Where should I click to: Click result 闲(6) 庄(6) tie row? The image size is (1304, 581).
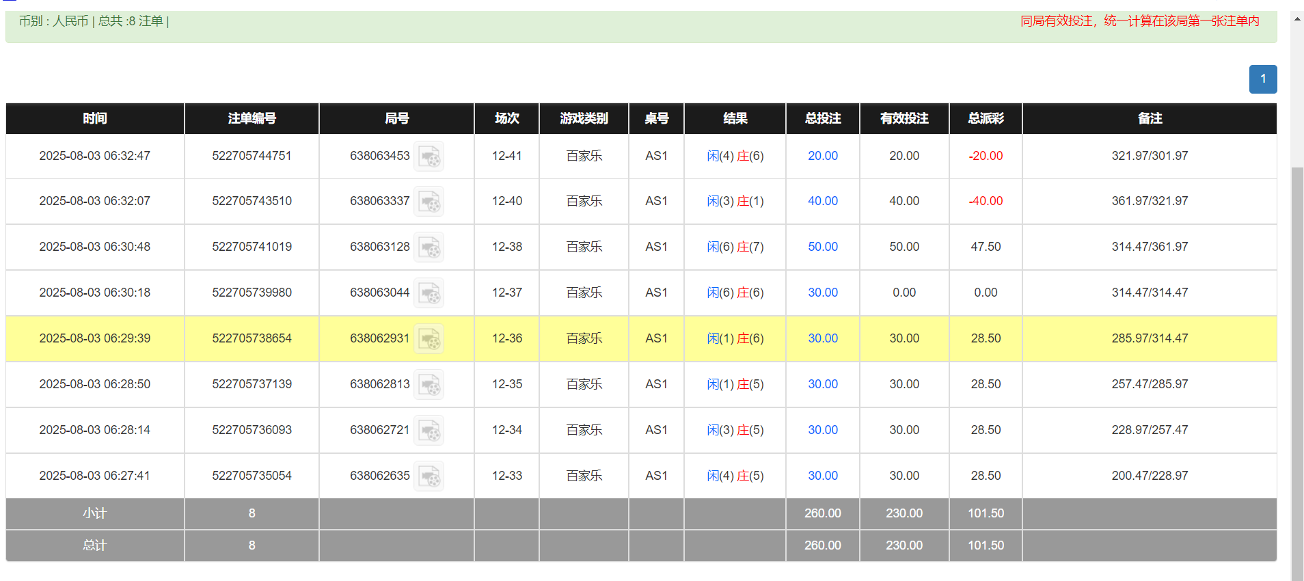pos(735,293)
